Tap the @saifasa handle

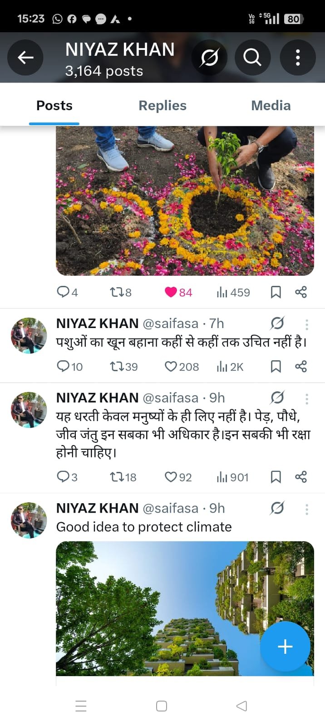172,324
